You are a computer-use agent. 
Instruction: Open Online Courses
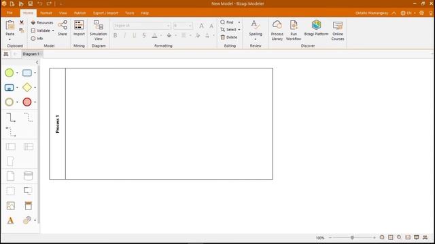click(x=338, y=30)
